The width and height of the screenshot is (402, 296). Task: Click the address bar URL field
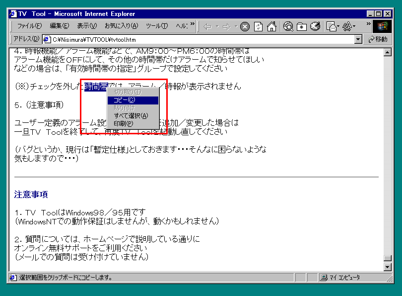[x=199, y=39]
